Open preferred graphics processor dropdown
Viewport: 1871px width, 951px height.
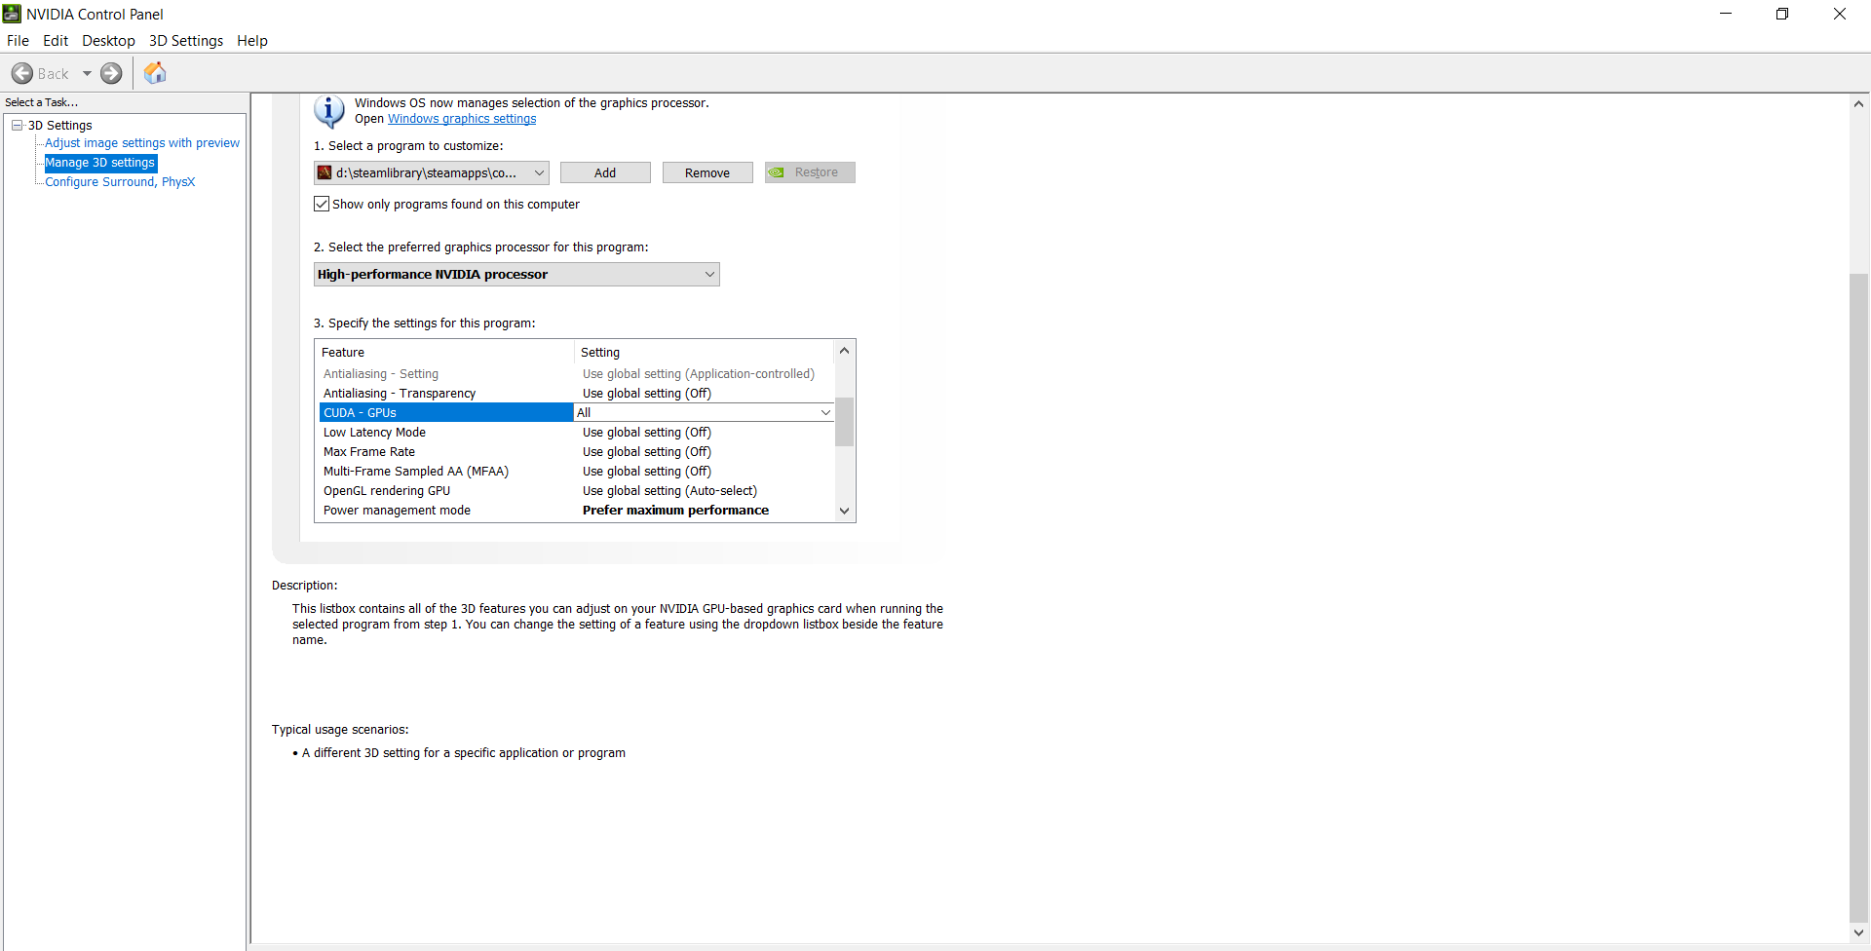516,275
